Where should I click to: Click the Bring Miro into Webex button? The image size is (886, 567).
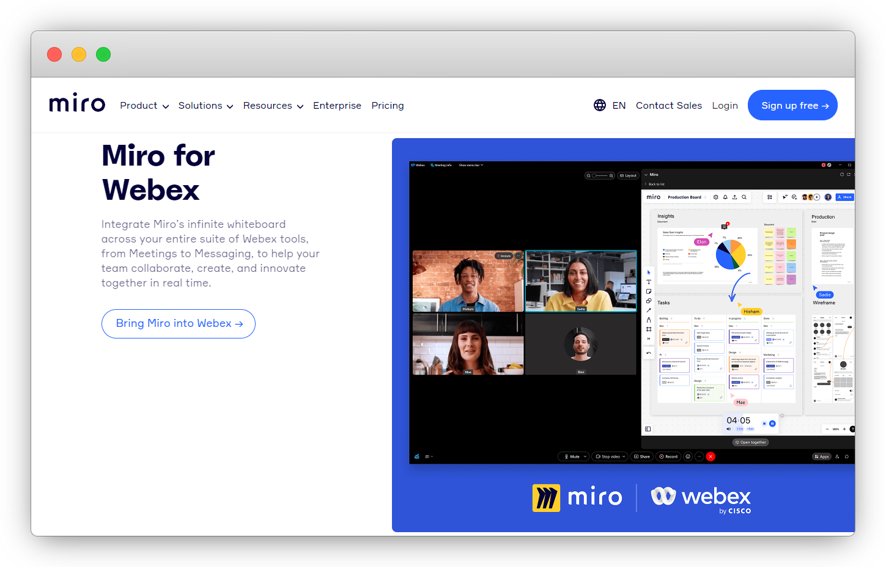(179, 324)
